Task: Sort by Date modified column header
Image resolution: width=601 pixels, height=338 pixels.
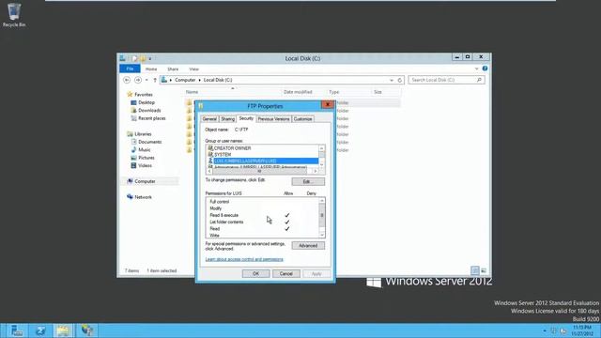Action: (x=298, y=92)
